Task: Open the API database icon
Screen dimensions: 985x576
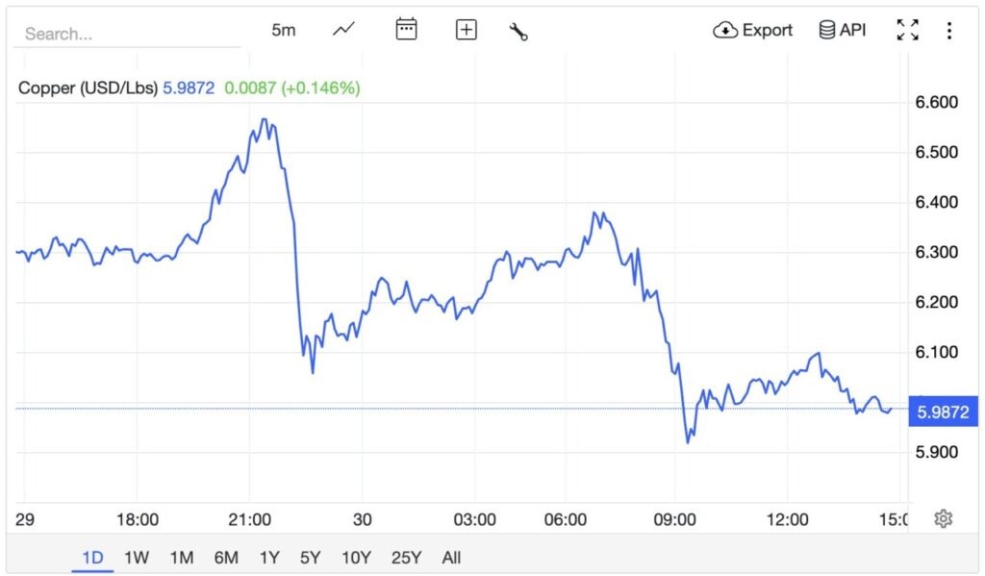Action: coord(843,30)
